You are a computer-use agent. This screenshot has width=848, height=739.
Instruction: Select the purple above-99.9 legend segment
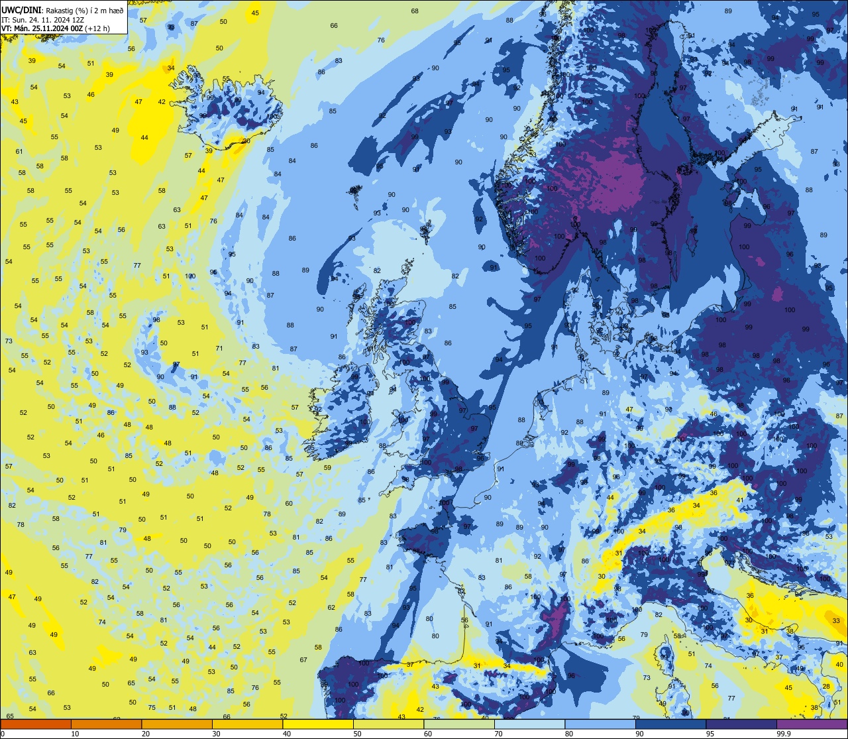[x=812, y=724]
